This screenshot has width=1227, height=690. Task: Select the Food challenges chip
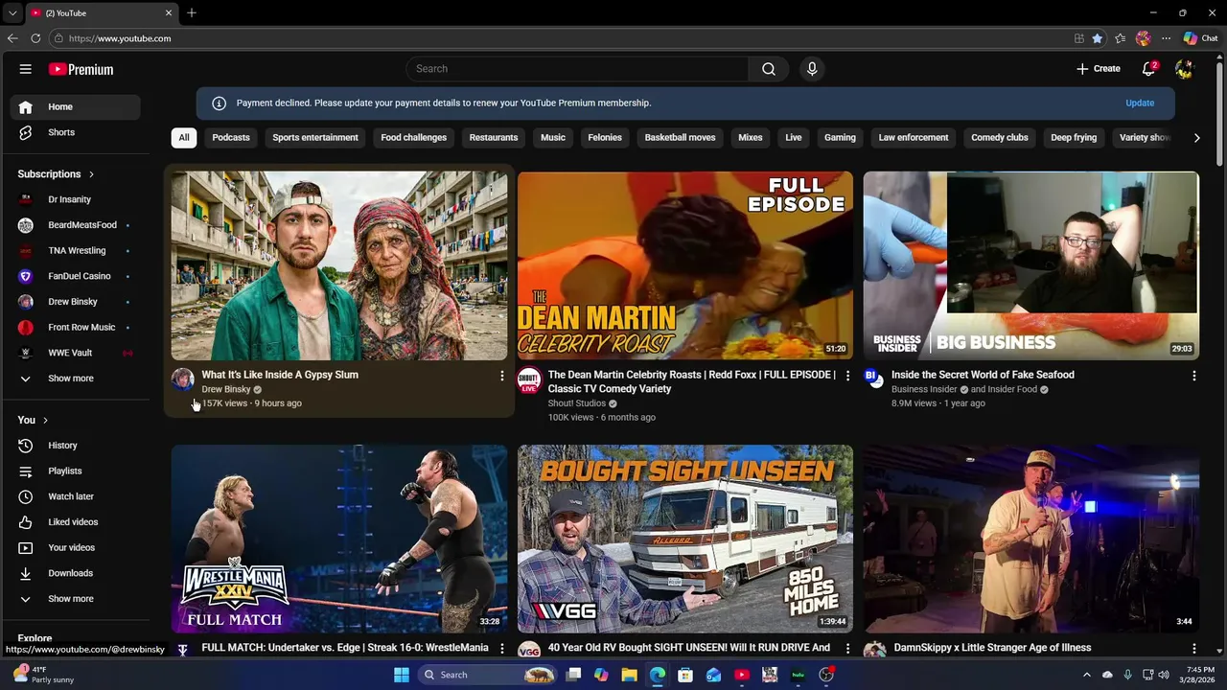coord(414,138)
